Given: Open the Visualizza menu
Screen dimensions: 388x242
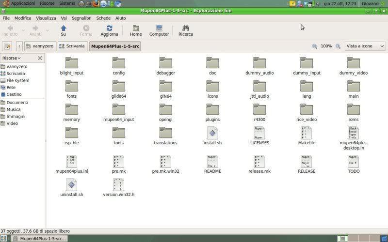Looking at the screenshot, I should [46, 18].
